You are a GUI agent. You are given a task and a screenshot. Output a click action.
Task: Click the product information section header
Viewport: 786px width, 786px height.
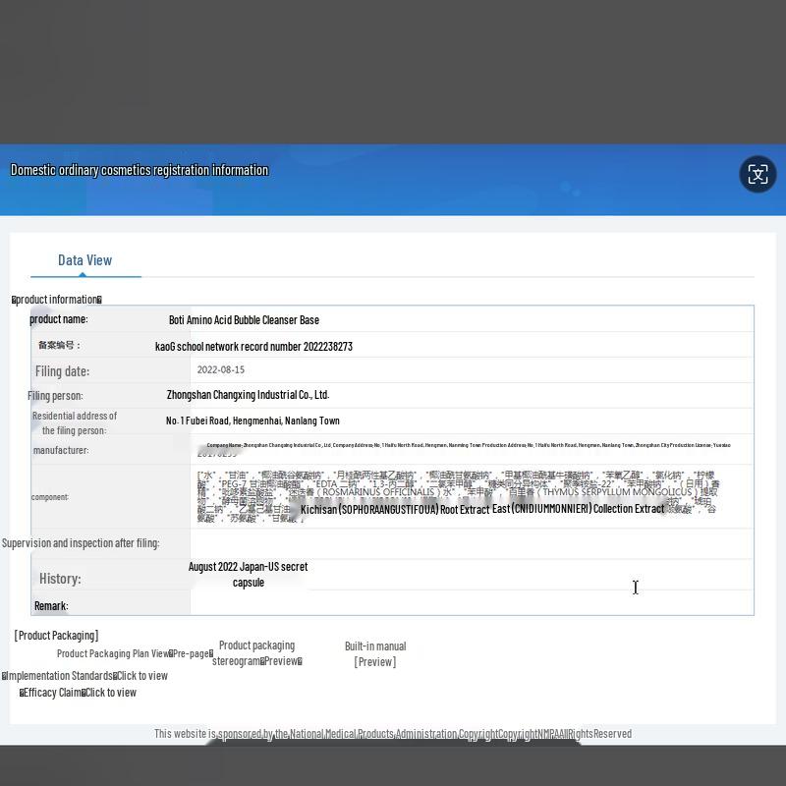pos(57,300)
